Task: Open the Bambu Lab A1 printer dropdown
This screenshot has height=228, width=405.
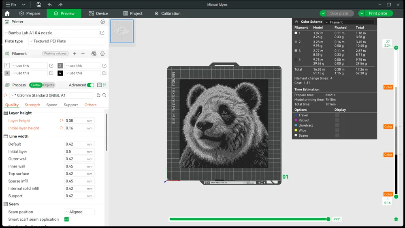Action: [x=51, y=33]
